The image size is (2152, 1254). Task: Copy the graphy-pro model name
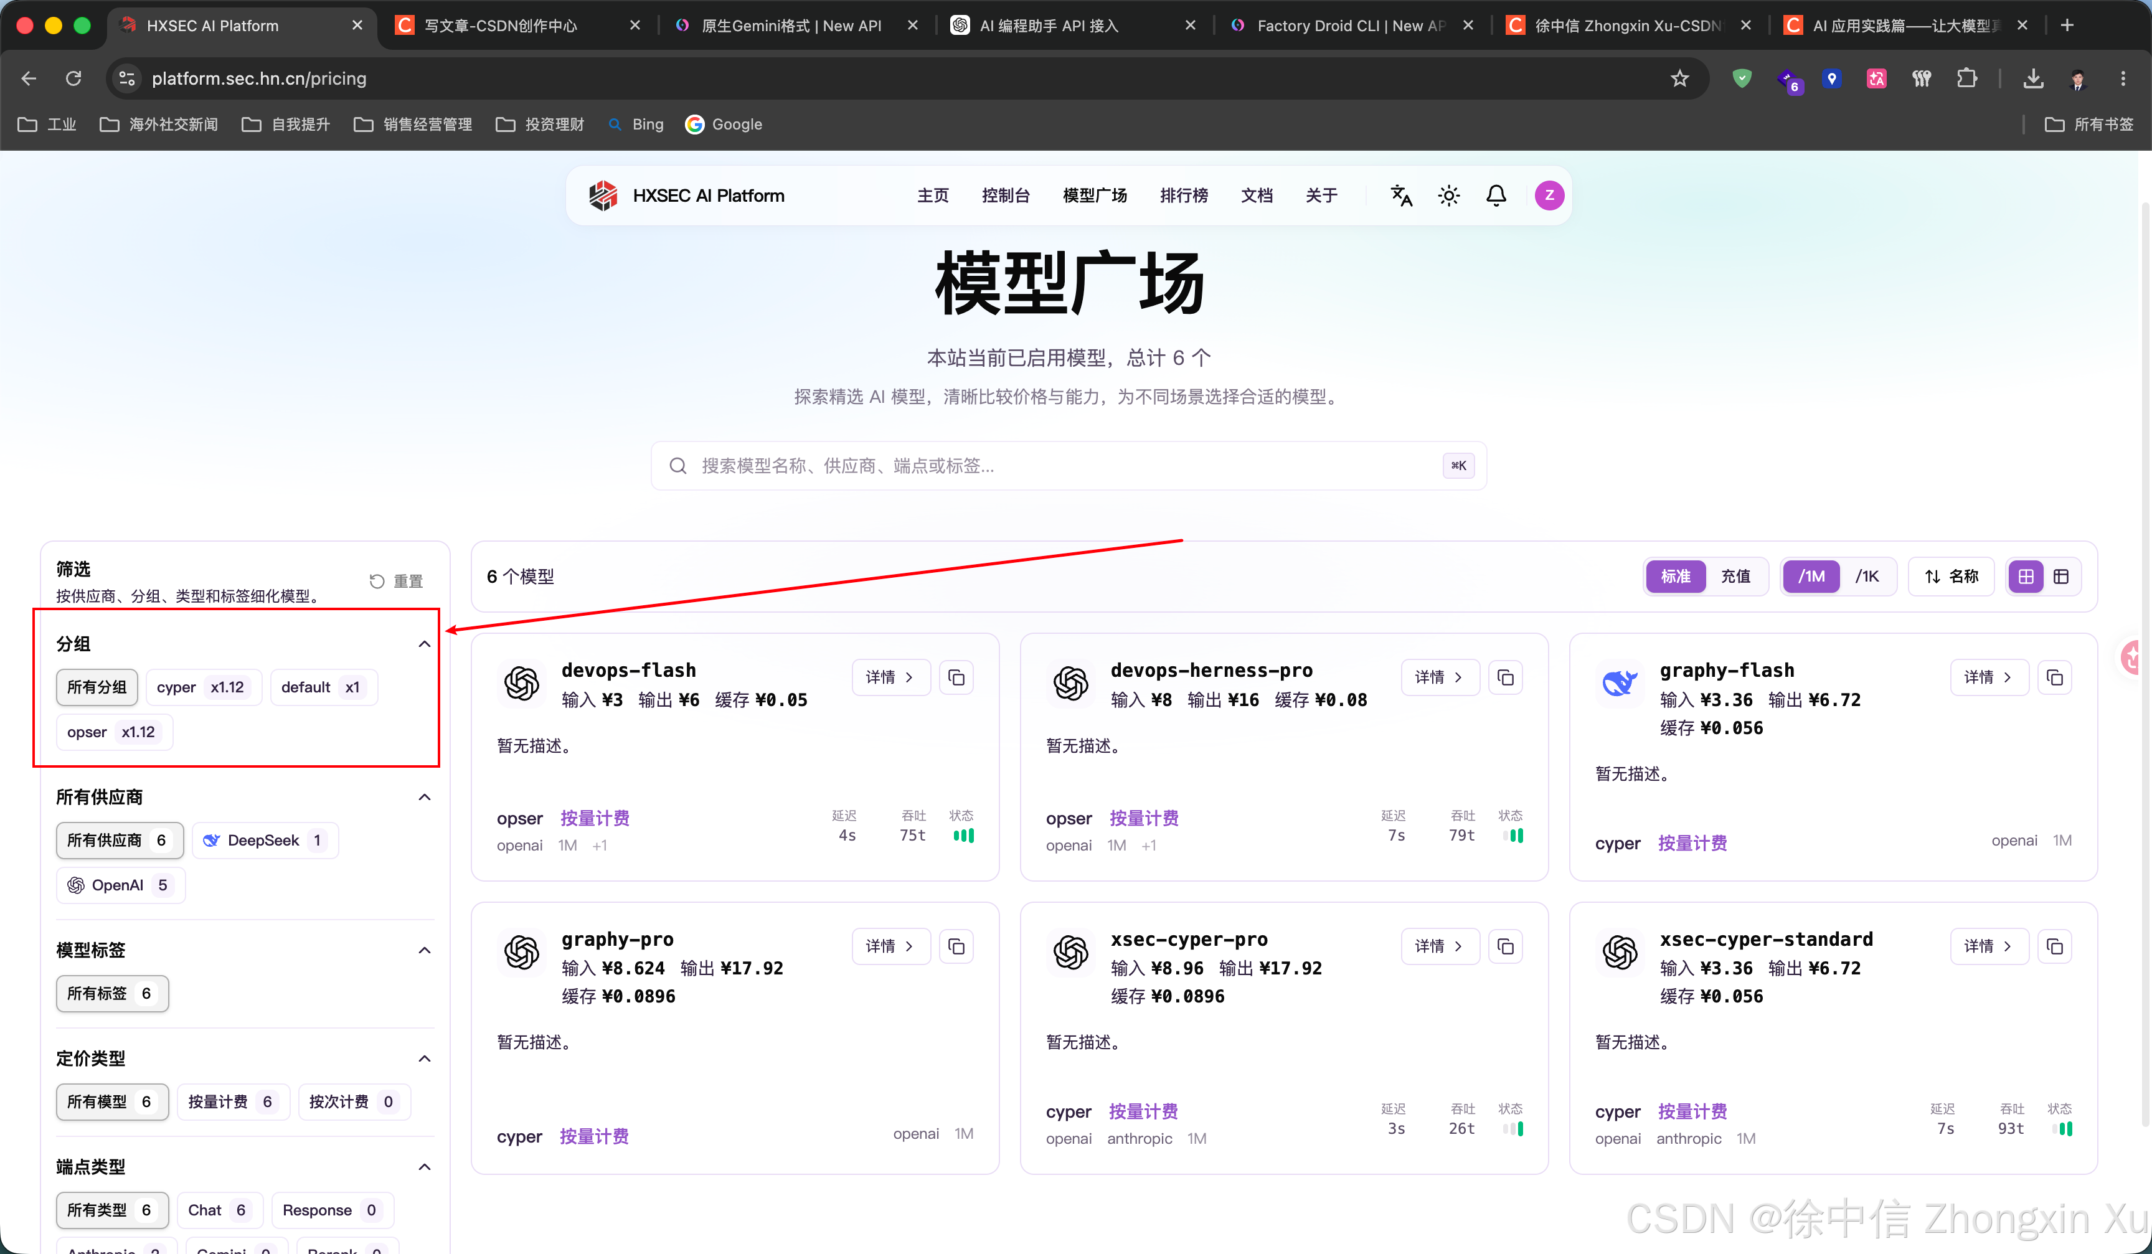coord(956,946)
